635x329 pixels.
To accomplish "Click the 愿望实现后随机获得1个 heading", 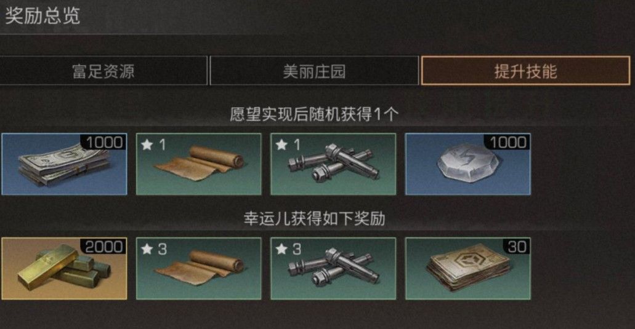I will point(314,114).
